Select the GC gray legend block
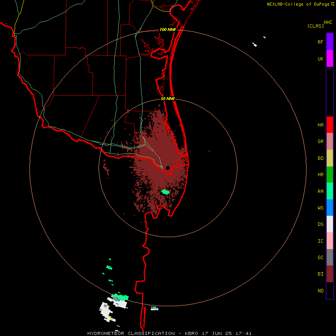Viewport: 336px width, 336px height. (330, 257)
